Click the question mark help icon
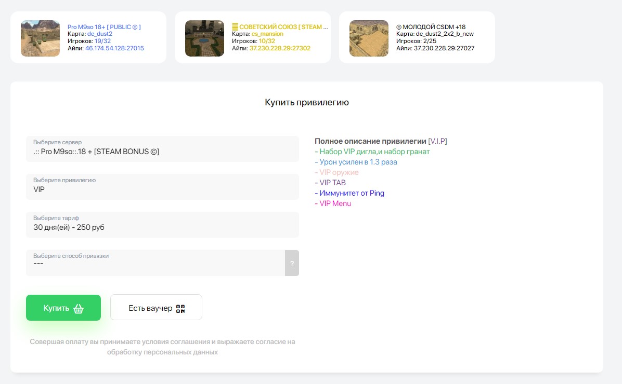 [292, 263]
